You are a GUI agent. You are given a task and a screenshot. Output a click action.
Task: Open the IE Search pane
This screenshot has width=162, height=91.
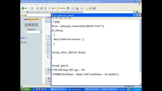[x=52, y=8]
